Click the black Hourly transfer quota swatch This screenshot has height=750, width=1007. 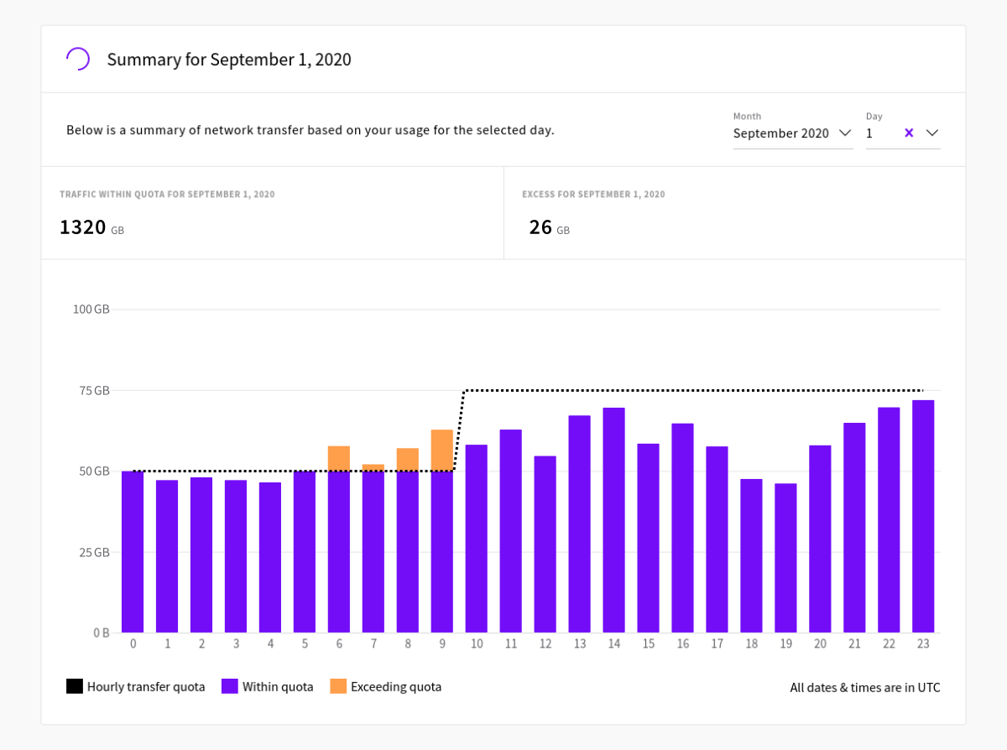pyautogui.click(x=75, y=686)
